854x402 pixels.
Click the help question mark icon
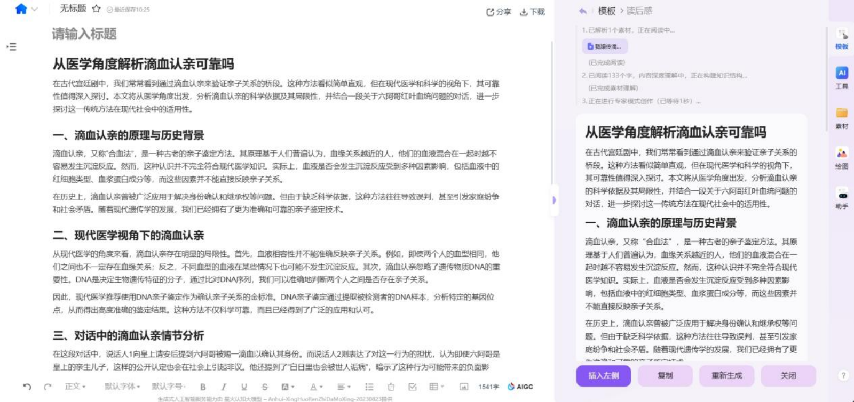[x=843, y=375]
